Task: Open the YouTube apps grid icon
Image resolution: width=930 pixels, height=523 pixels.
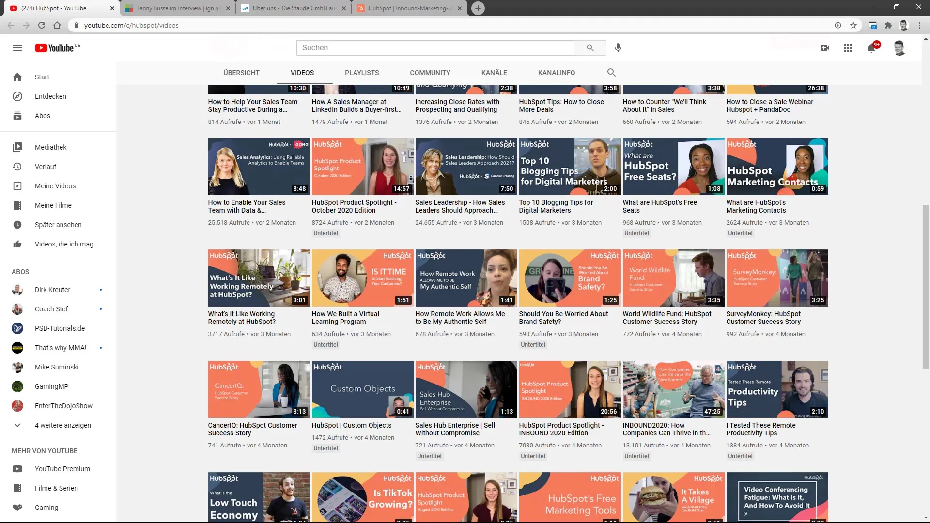Action: point(848,48)
